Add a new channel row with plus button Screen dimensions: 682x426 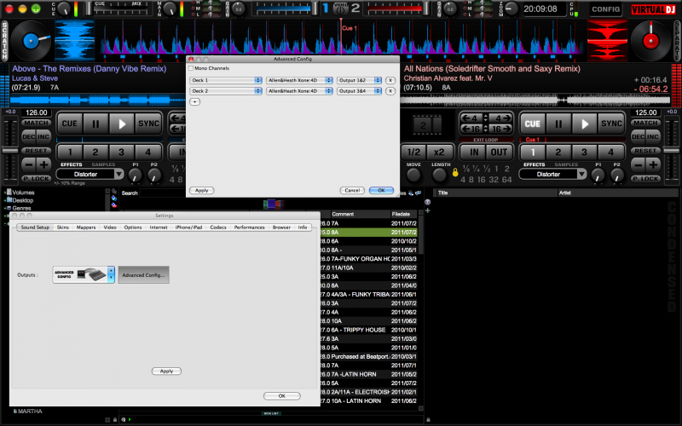[x=194, y=101]
